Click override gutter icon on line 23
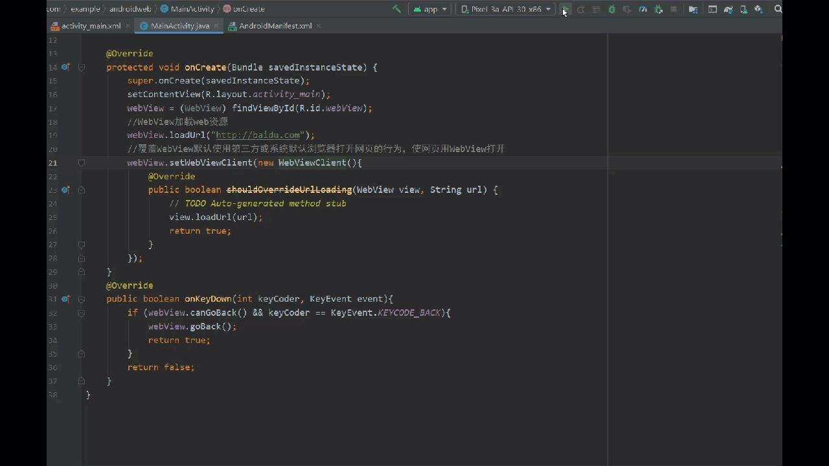This screenshot has height=466, width=829. (x=65, y=190)
